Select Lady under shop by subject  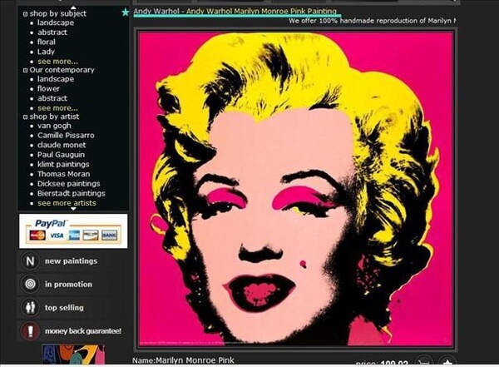pyautogui.click(x=47, y=52)
